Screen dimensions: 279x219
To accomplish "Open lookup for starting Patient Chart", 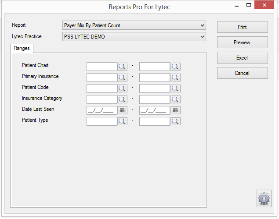I will click(122, 67).
